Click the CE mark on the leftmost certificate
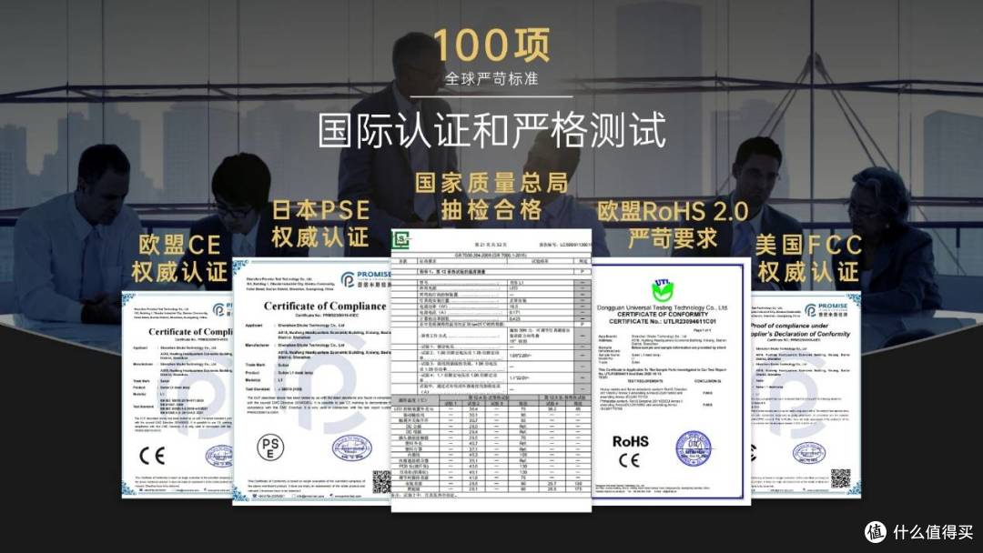 tap(152, 456)
